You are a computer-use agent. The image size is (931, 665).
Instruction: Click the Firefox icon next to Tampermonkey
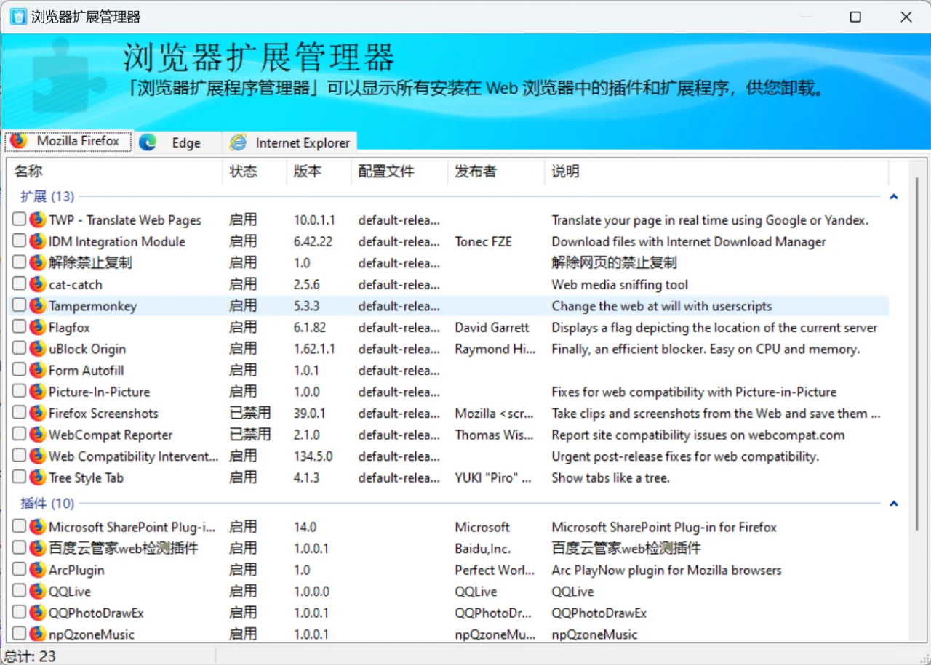click(37, 306)
